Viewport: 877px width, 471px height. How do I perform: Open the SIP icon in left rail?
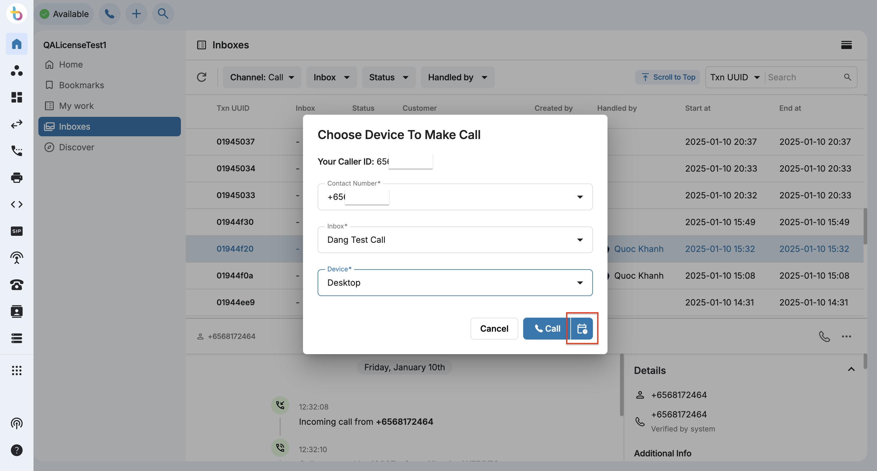click(x=17, y=231)
